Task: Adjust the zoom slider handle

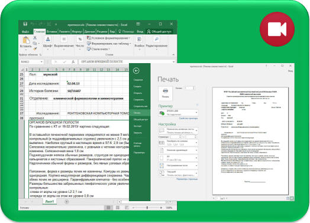Action: (147, 208)
